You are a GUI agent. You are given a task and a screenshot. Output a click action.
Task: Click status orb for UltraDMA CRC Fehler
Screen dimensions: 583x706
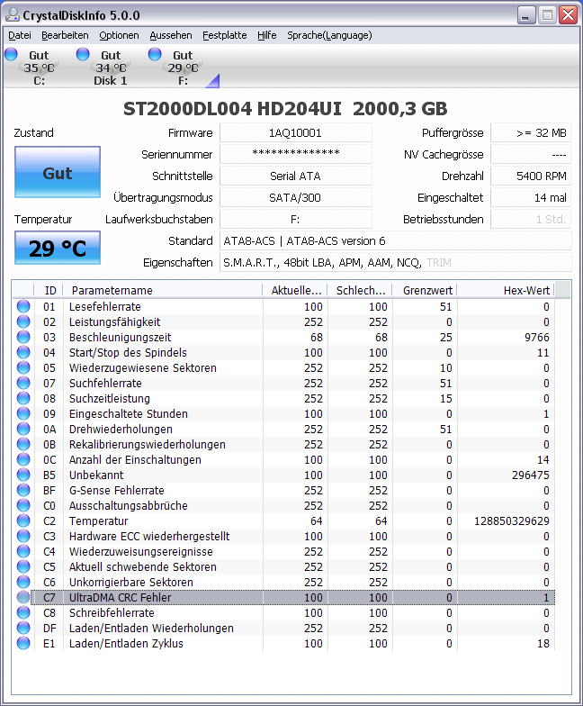pos(23,598)
